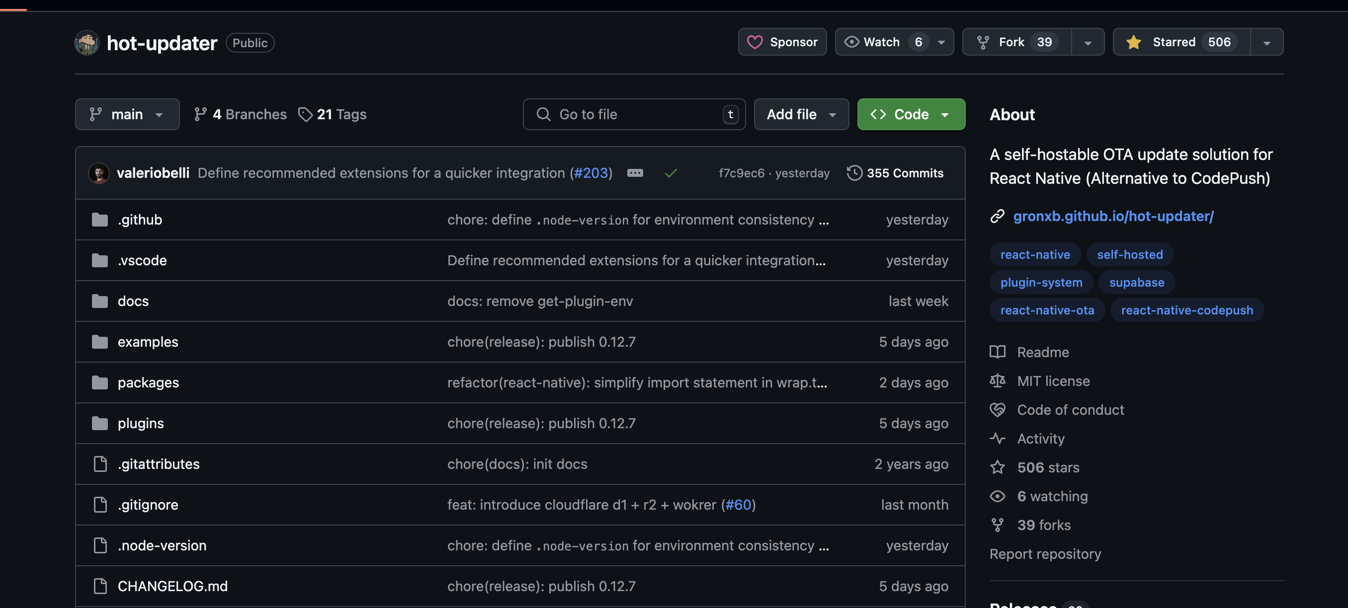Click the packages folder icon
The width and height of the screenshot is (1348, 608).
[99, 382]
